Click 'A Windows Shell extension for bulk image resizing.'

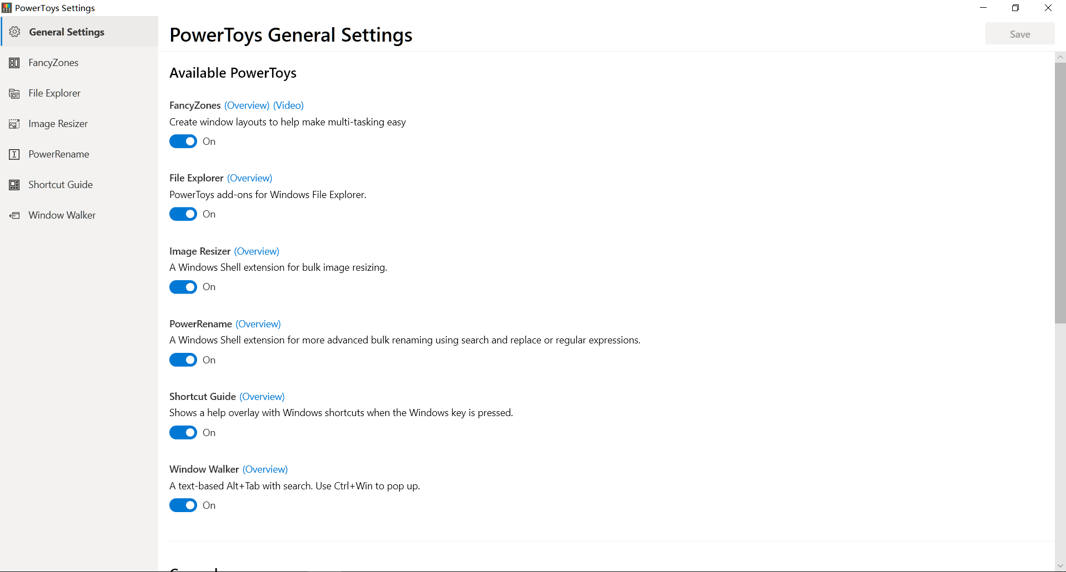(278, 267)
